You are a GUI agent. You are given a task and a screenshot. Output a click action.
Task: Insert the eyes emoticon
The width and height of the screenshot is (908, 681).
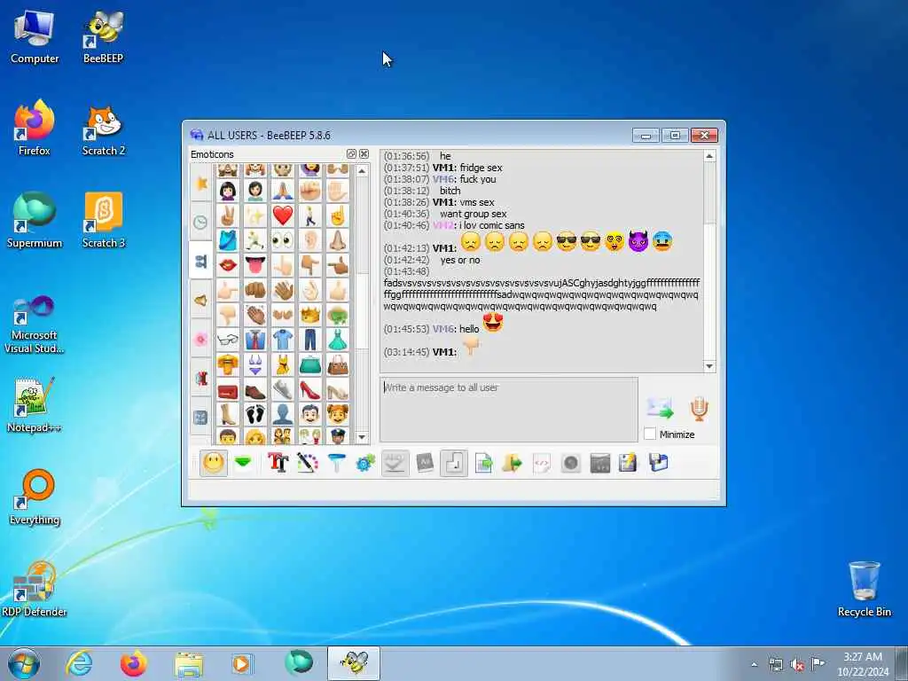click(x=283, y=240)
